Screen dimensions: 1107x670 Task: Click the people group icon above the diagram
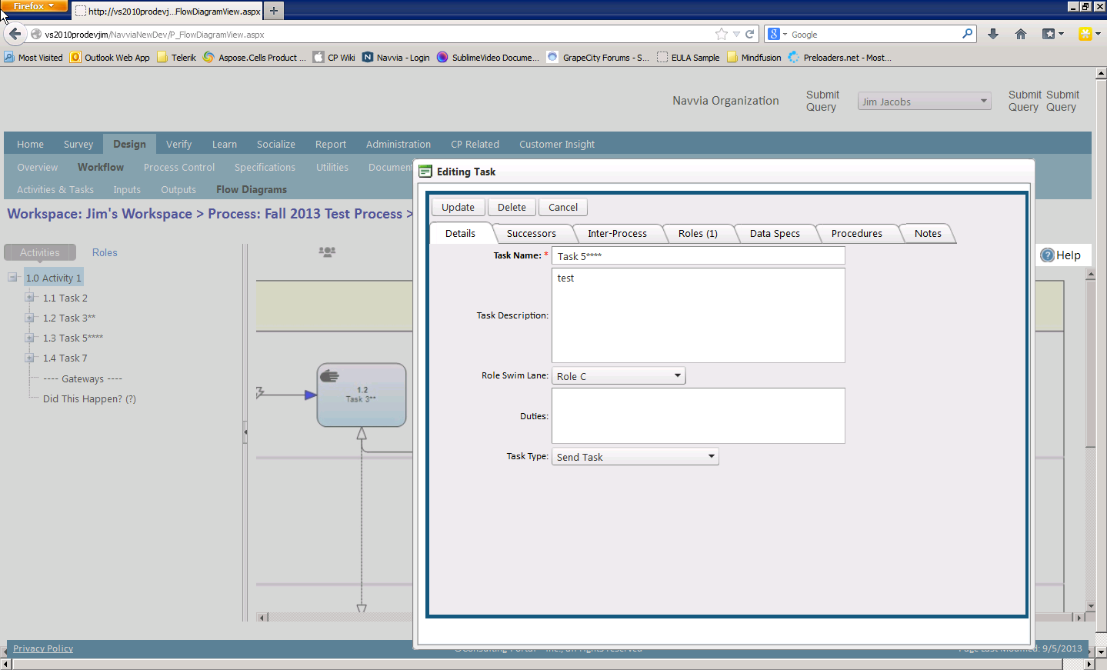click(327, 252)
